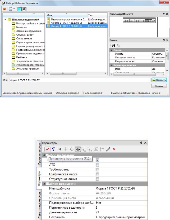The width and height of the screenshot is (170, 220).
Task: Sort list by Тип column header
Action: tap(97, 15)
